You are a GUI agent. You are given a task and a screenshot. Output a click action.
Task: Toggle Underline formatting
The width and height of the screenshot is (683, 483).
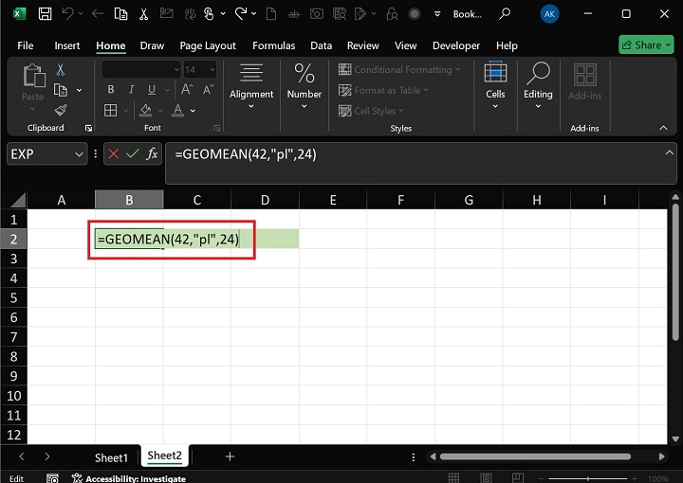[152, 90]
